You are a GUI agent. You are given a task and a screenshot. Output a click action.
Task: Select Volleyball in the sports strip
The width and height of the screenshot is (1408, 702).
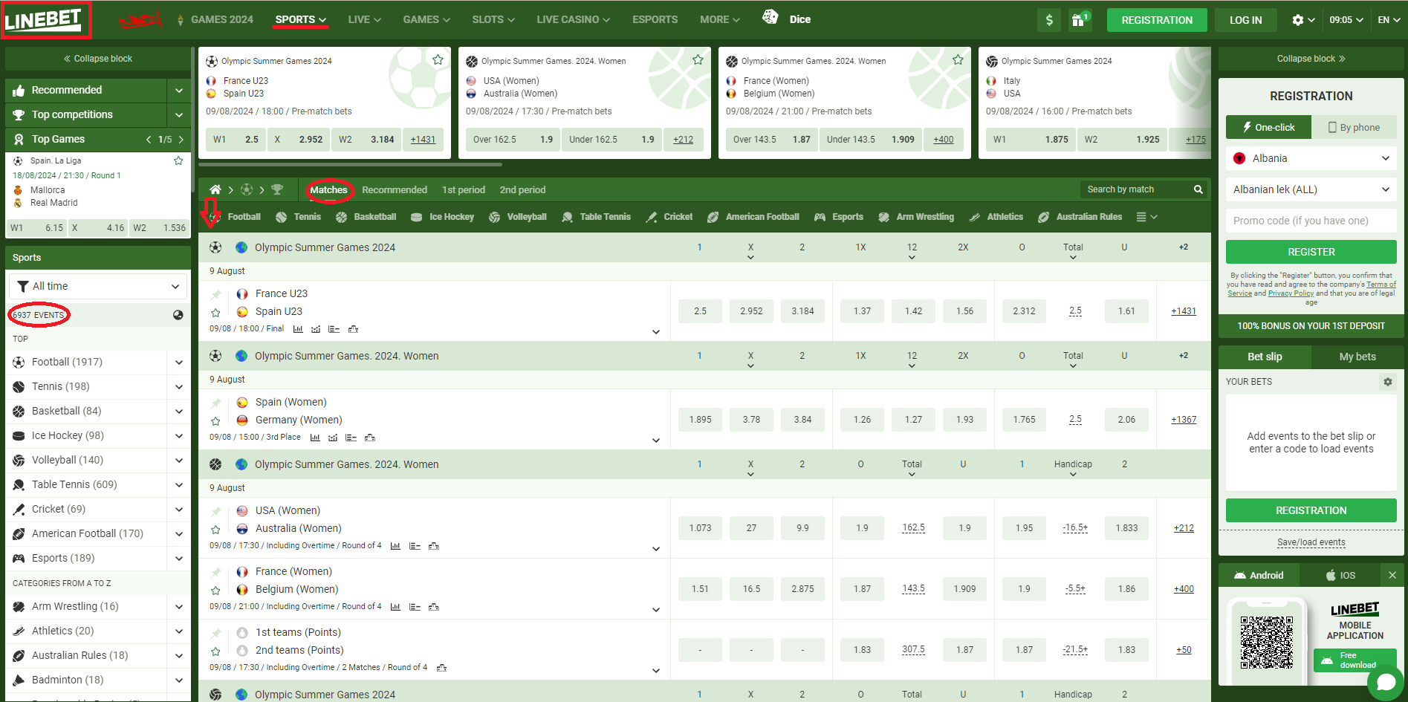(518, 217)
